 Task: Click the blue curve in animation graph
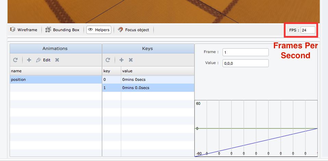[256, 143]
